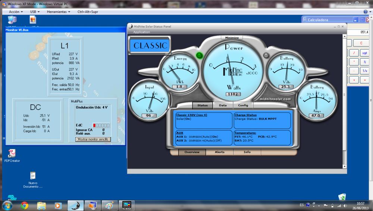
Task: Select the Status tab
Action: click(x=203, y=105)
